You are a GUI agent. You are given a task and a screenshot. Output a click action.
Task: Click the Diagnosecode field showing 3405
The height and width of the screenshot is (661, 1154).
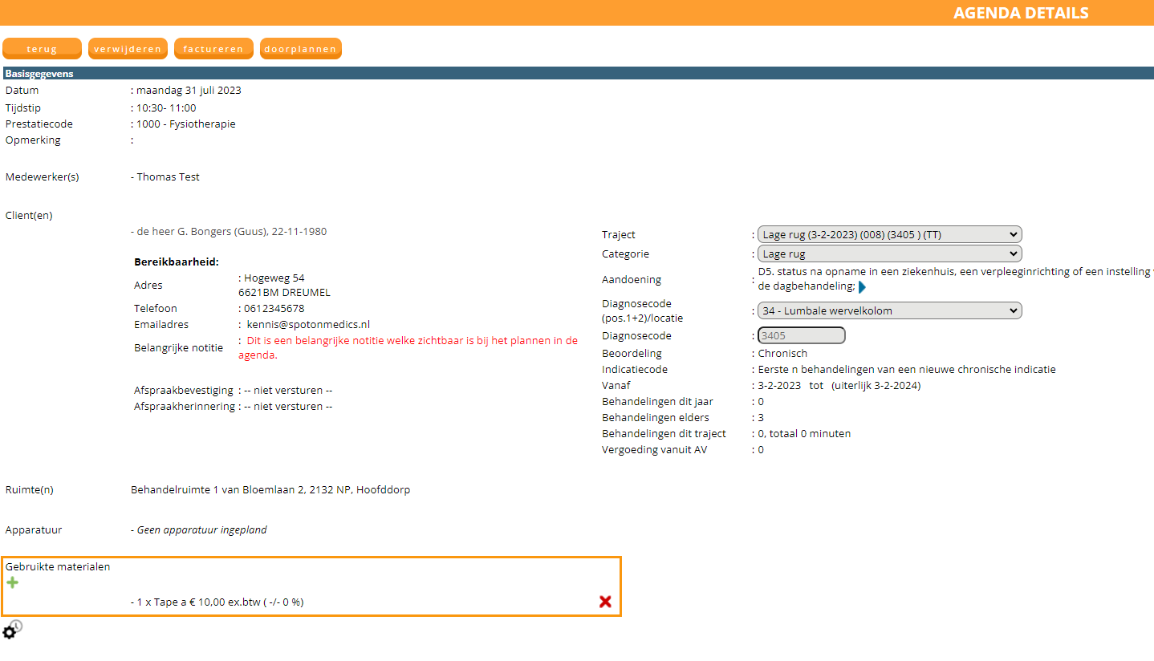[801, 335]
